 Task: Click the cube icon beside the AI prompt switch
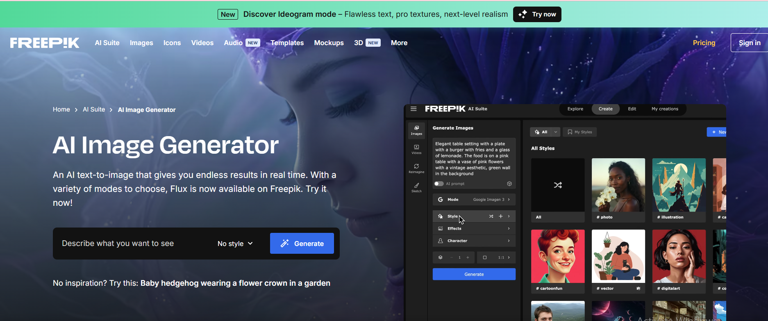pyautogui.click(x=509, y=184)
